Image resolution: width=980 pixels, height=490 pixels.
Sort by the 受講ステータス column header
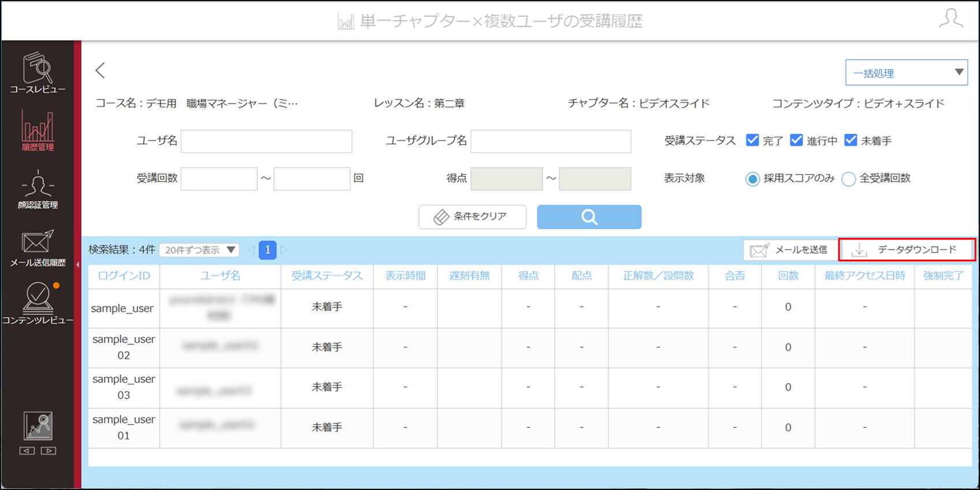coord(327,276)
